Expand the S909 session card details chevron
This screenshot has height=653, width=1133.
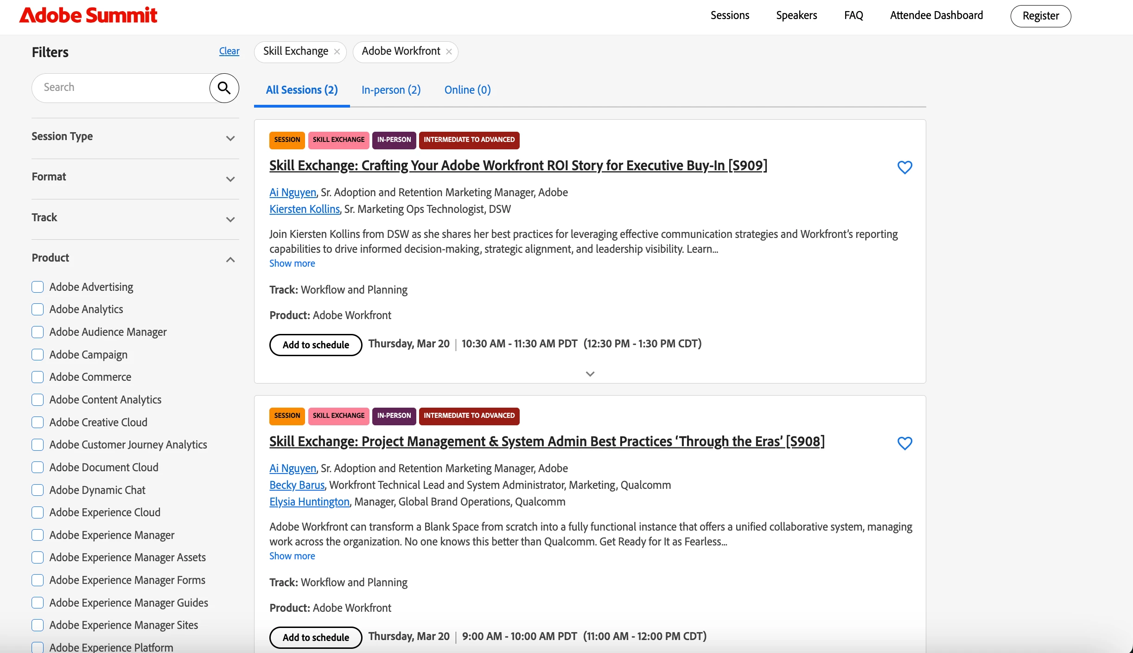pos(590,374)
